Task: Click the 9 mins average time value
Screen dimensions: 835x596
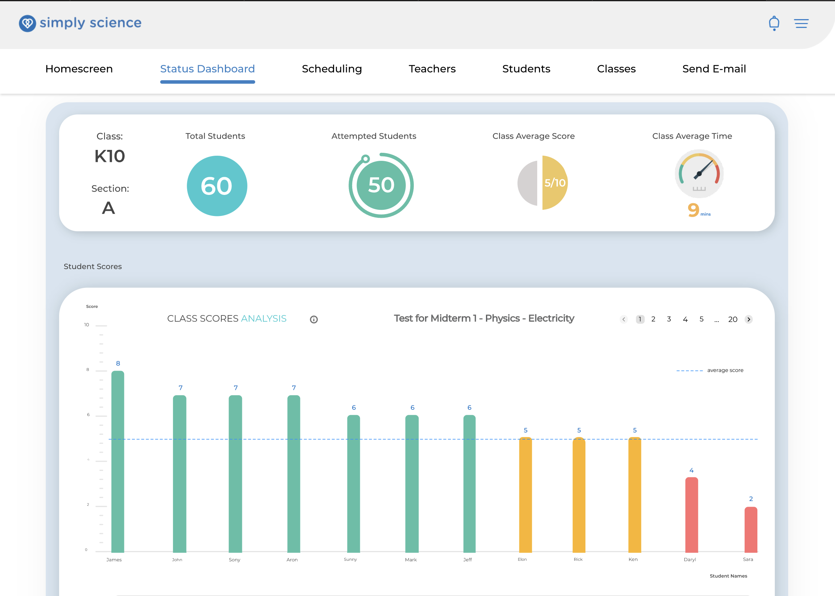Action: 699,210
